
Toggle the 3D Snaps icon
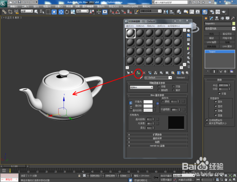(x=112, y=12)
